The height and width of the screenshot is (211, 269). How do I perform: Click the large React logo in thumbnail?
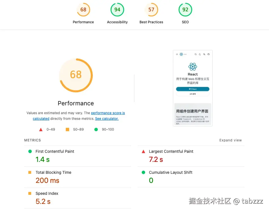click(x=193, y=67)
